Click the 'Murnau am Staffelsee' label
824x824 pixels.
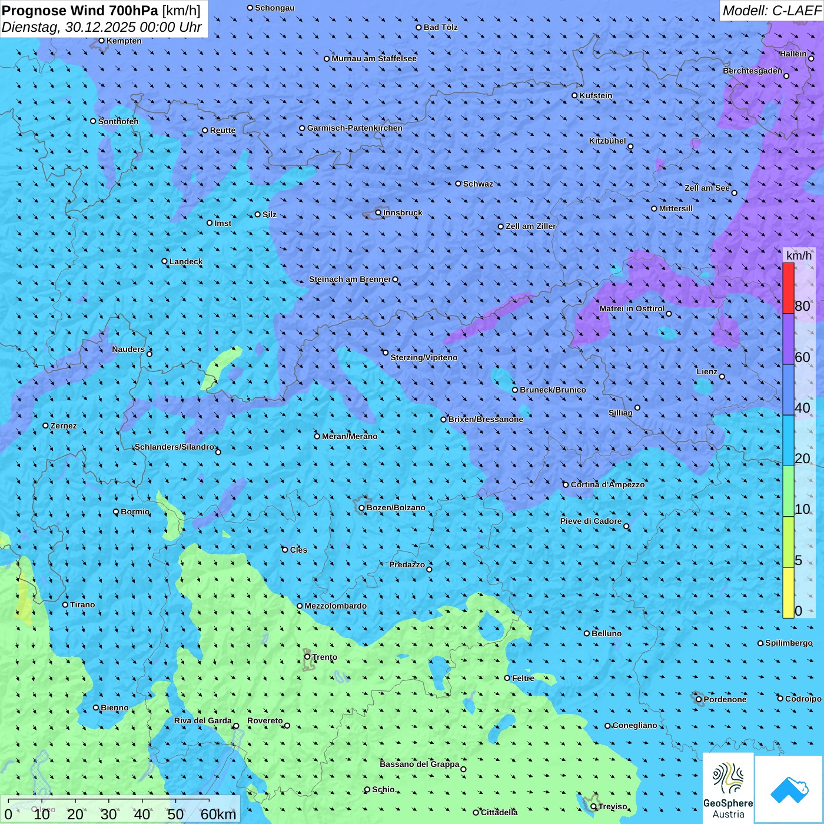click(x=374, y=58)
